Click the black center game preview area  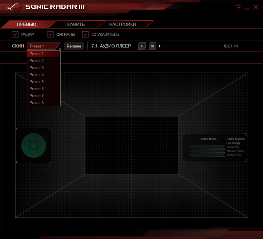tap(131, 145)
